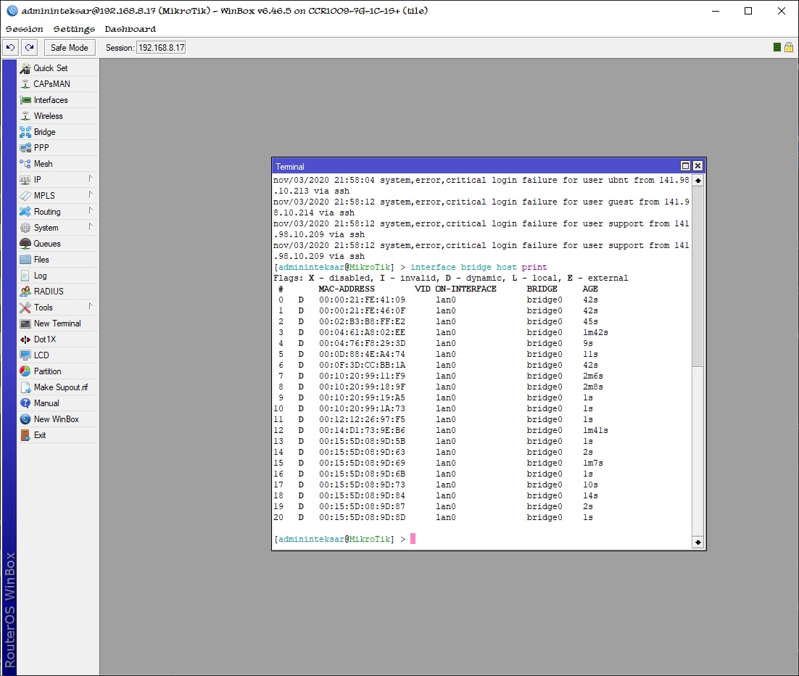799x676 pixels.
Task: Expand the Routing submenu arrow
Action: (91, 210)
